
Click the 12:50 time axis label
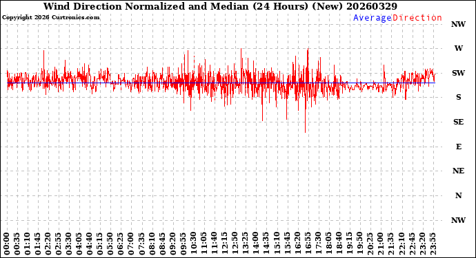[x=235, y=244]
